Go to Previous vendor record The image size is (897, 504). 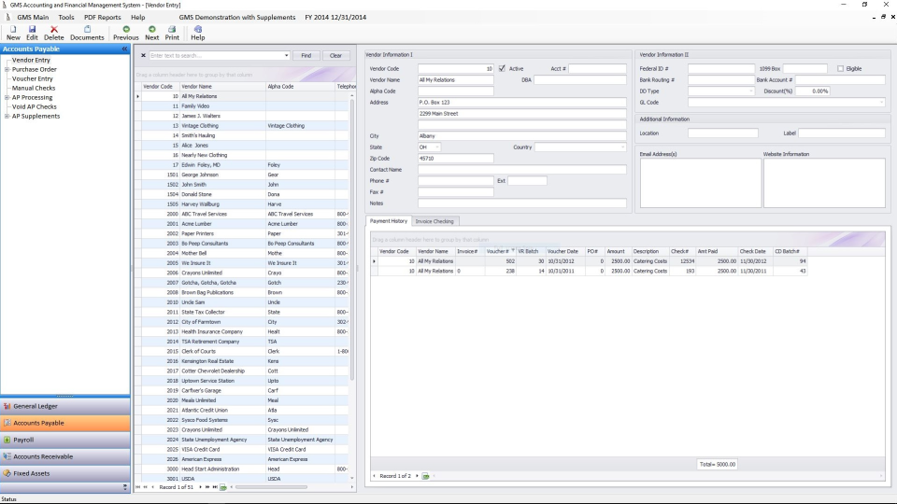(126, 33)
